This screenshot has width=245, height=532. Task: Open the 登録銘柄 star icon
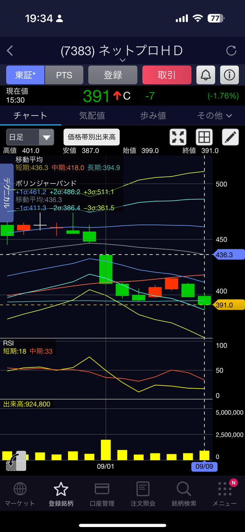pyautogui.click(x=61, y=489)
